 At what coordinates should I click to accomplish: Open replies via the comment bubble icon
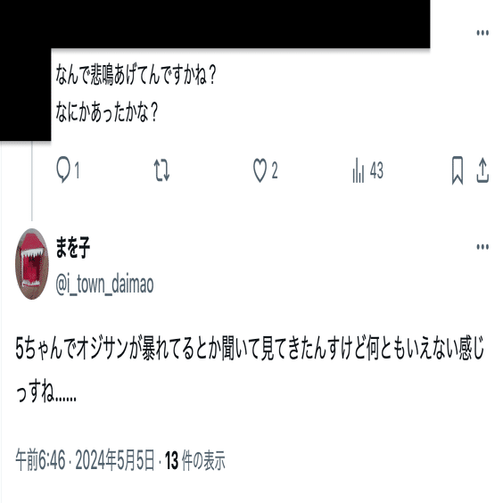click(62, 169)
